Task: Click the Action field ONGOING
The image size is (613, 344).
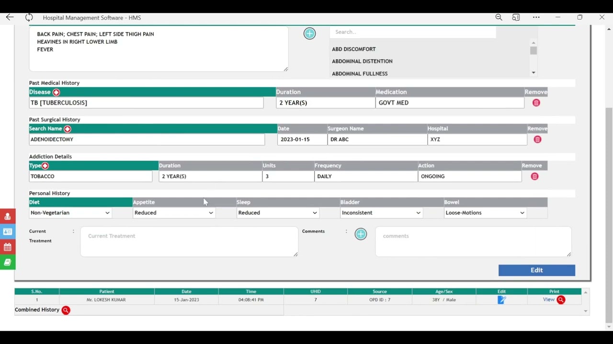Action: point(469,176)
